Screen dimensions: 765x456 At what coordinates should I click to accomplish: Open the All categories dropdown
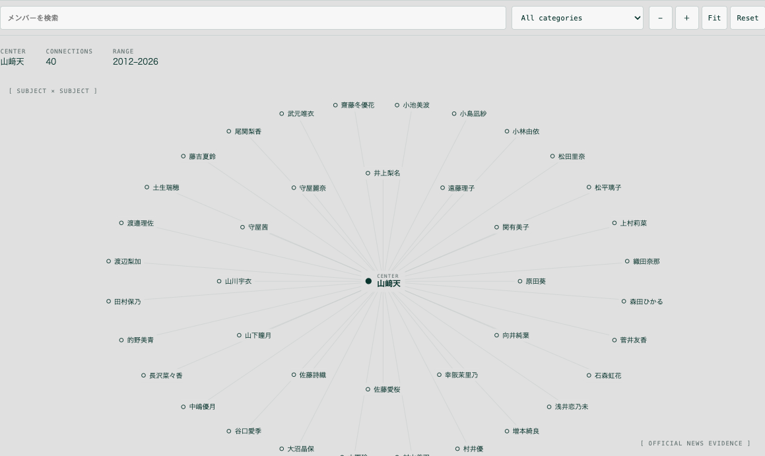[x=577, y=18]
